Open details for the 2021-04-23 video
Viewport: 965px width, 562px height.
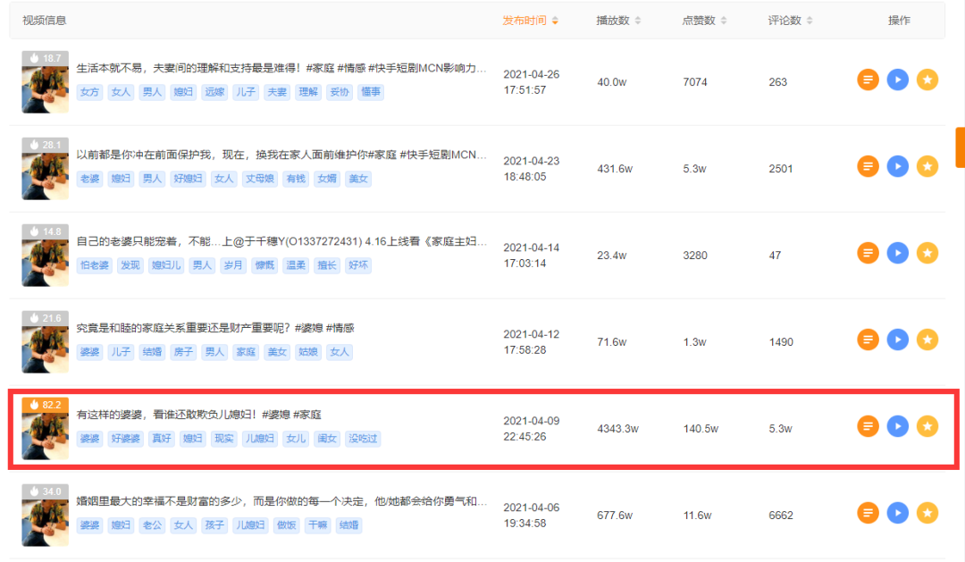coord(868,165)
